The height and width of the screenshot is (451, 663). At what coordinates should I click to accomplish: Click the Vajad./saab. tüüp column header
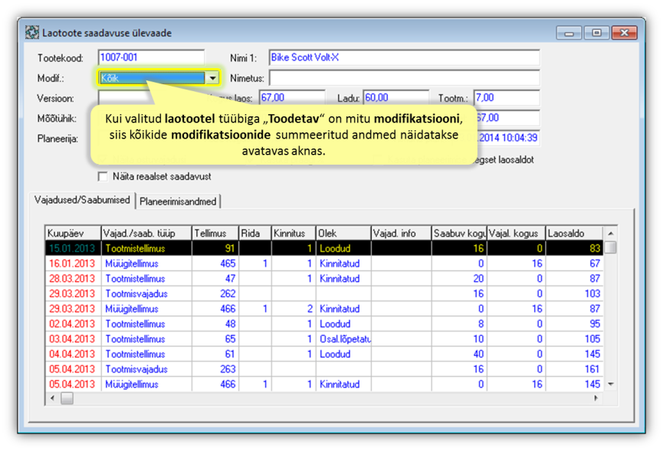click(x=146, y=233)
